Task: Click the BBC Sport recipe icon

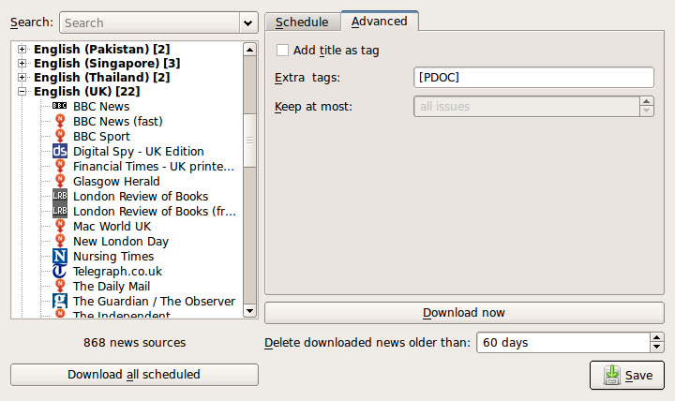Action: click(x=60, y=136)
